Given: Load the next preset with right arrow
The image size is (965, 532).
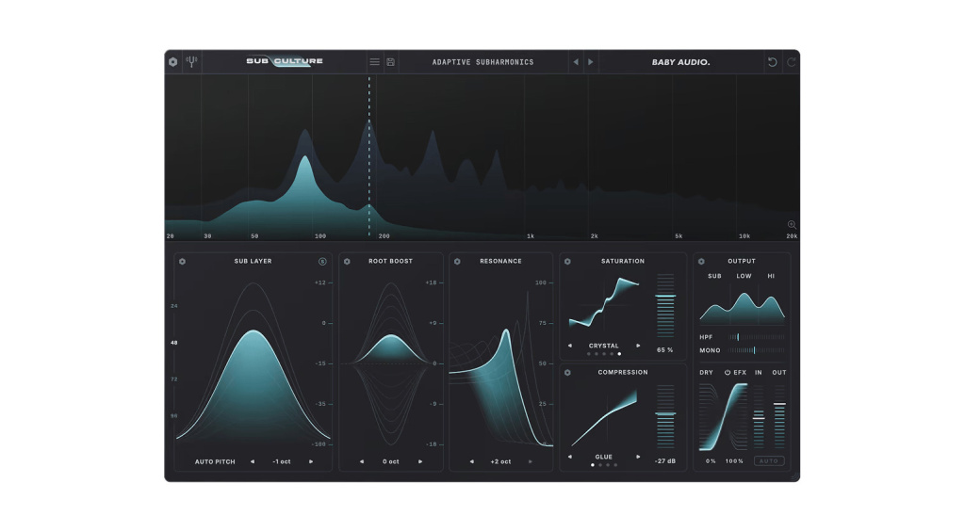Looking at the screenshot, I should [591, 62].
